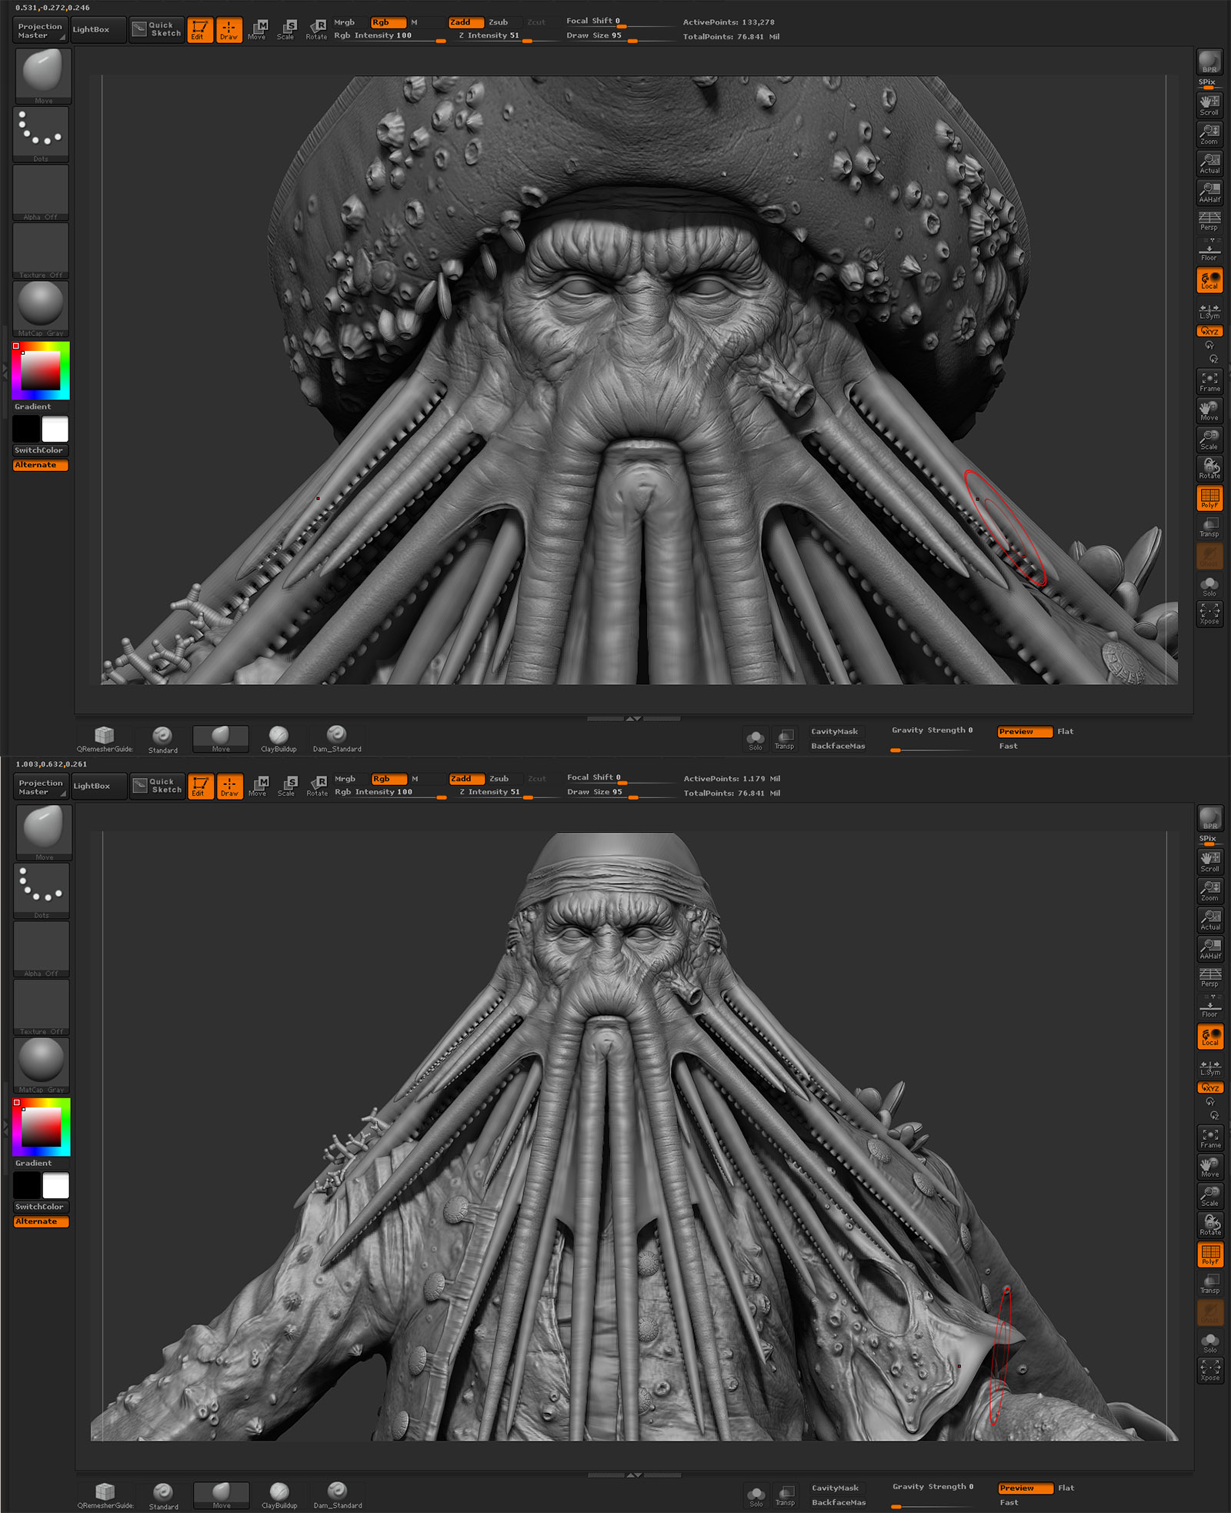This screenshot has width=1231, height=1513.
Task: Select the ClayBuildup brush in upper bottom shelf
Action: 279,739
